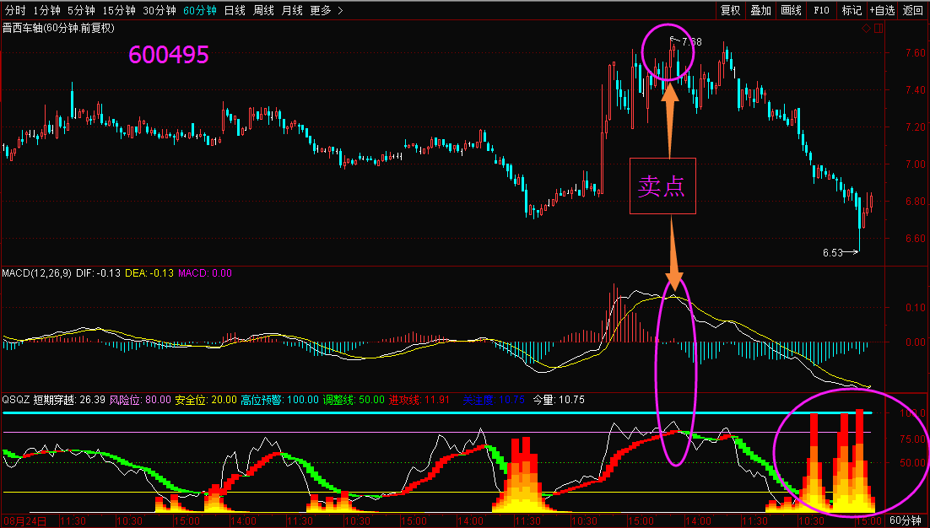Viewport: 930px width, 528px height.
Task: Open F10 company info
Action: click(x=821, y=10)
